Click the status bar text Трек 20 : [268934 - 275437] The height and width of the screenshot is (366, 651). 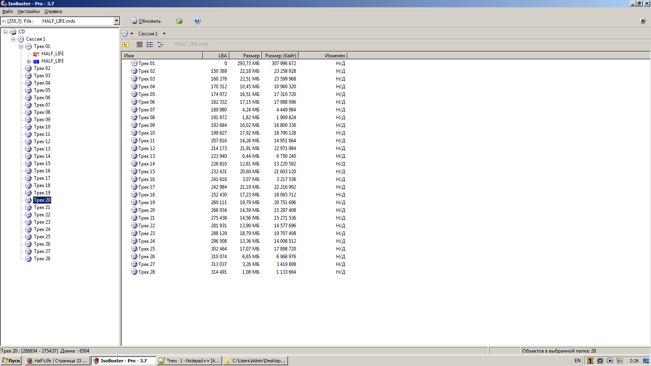(x=30, y=351)
